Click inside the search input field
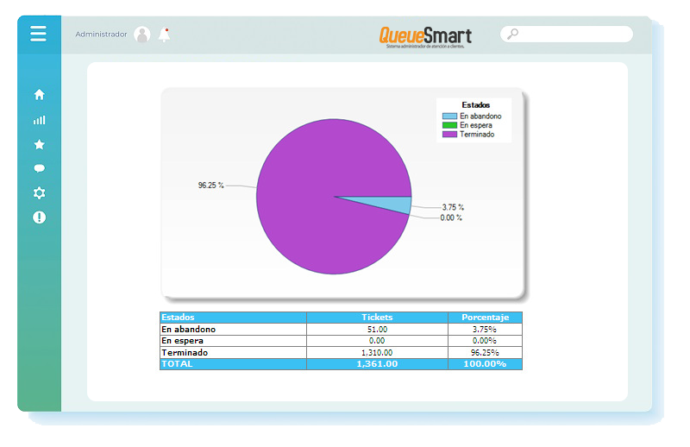Image resolution: width=690 pixels, height=447 pixels. (x=574, y=35)
